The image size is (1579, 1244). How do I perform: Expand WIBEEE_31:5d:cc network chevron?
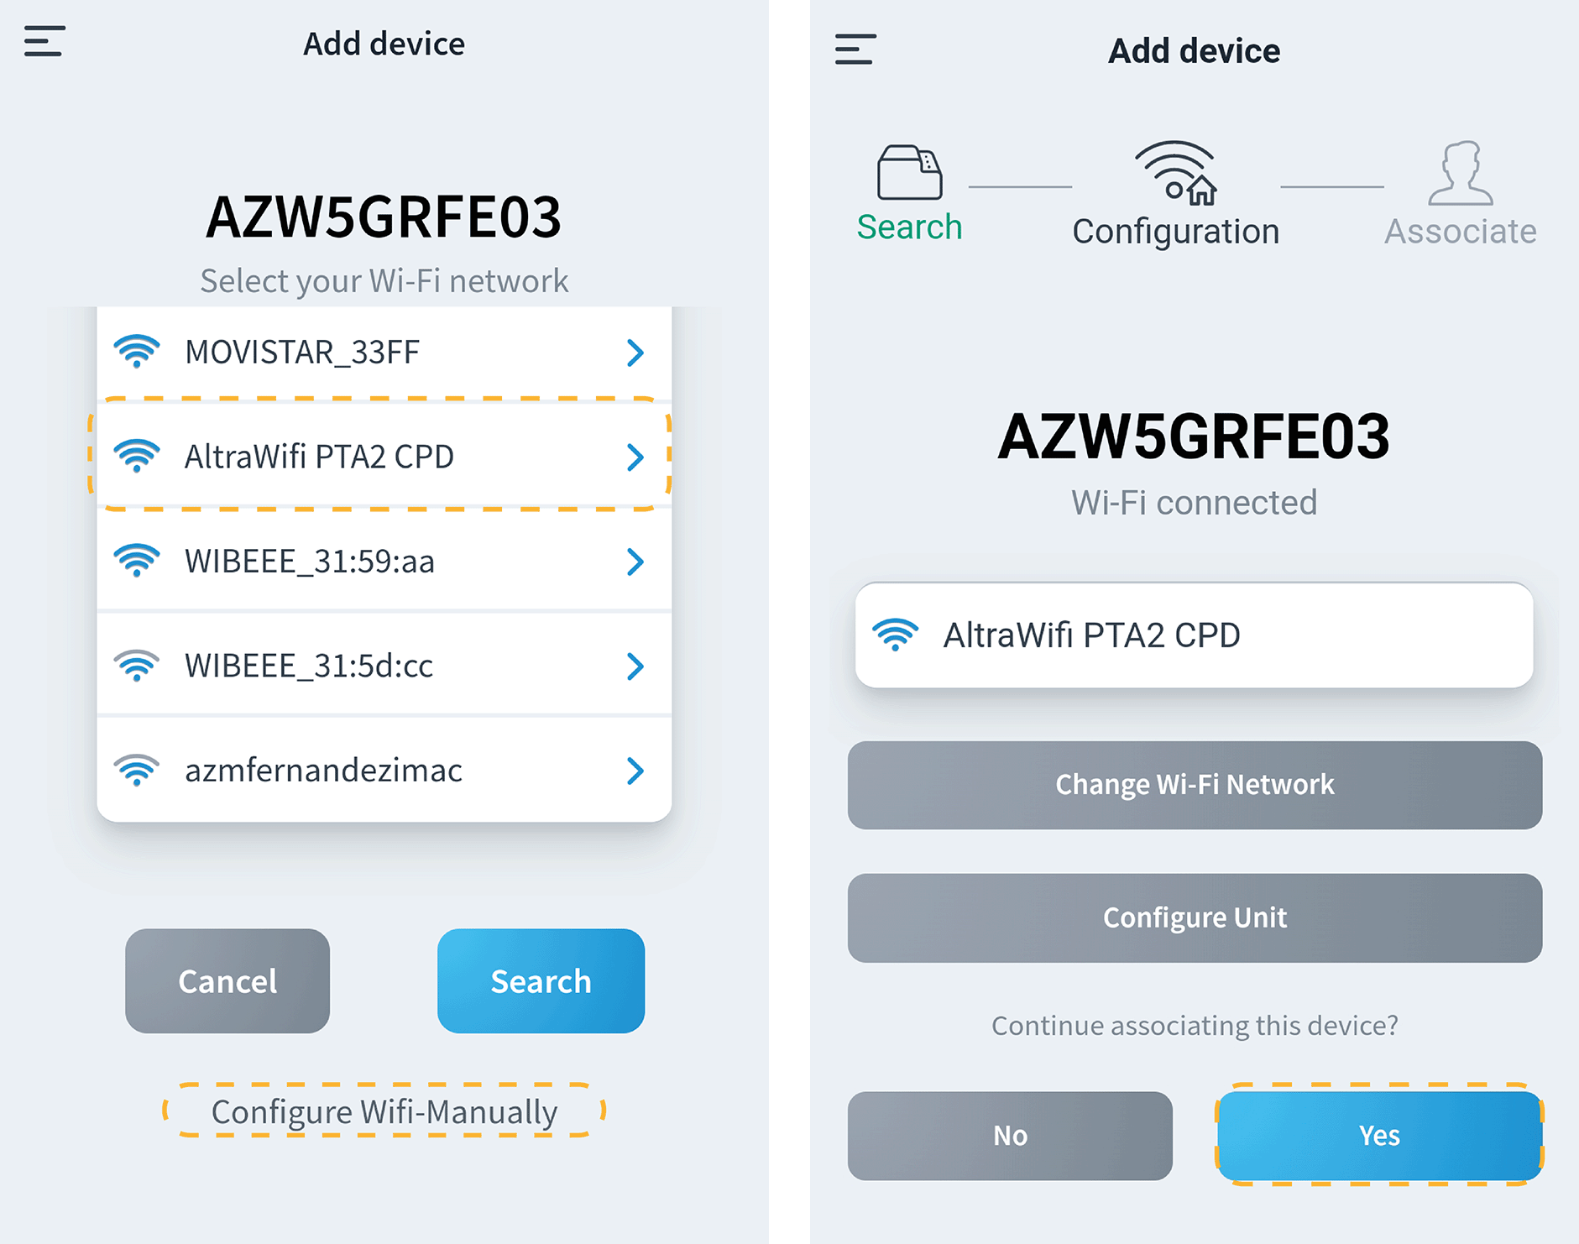point(635,666)
